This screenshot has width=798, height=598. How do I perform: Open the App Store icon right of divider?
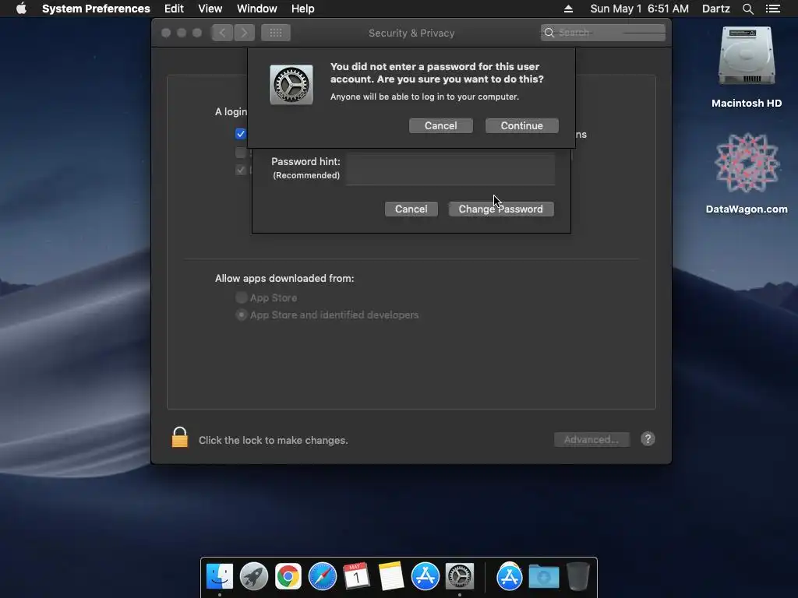click(x=510, y=576)
